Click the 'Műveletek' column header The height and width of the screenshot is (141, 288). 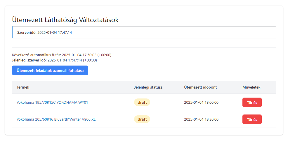point(251,87)
